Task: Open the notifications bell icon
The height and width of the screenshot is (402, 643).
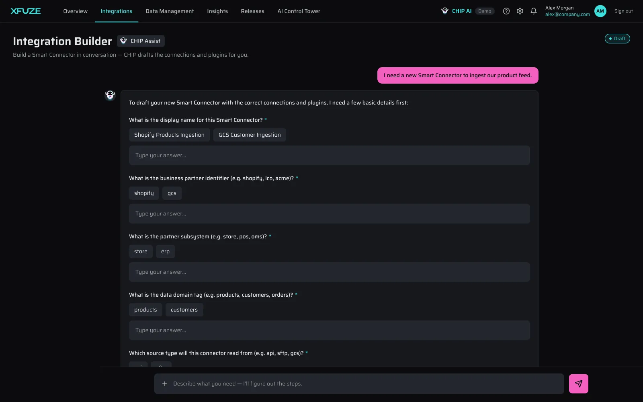Action: click(x=534, y=11)
